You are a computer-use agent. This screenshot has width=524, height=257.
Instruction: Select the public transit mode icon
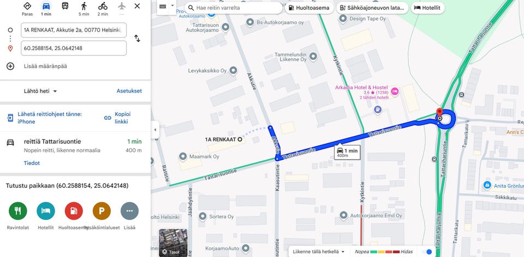click(x=65, y=5)
